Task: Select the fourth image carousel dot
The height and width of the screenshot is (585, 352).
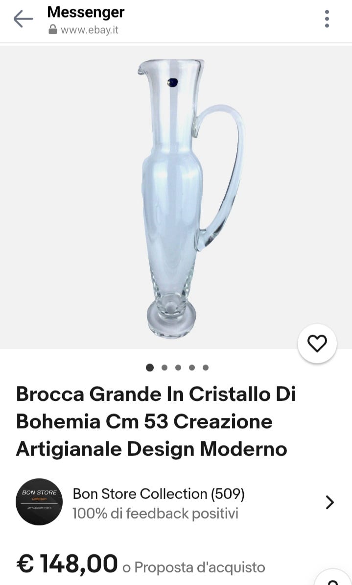Action: (191, 367)
